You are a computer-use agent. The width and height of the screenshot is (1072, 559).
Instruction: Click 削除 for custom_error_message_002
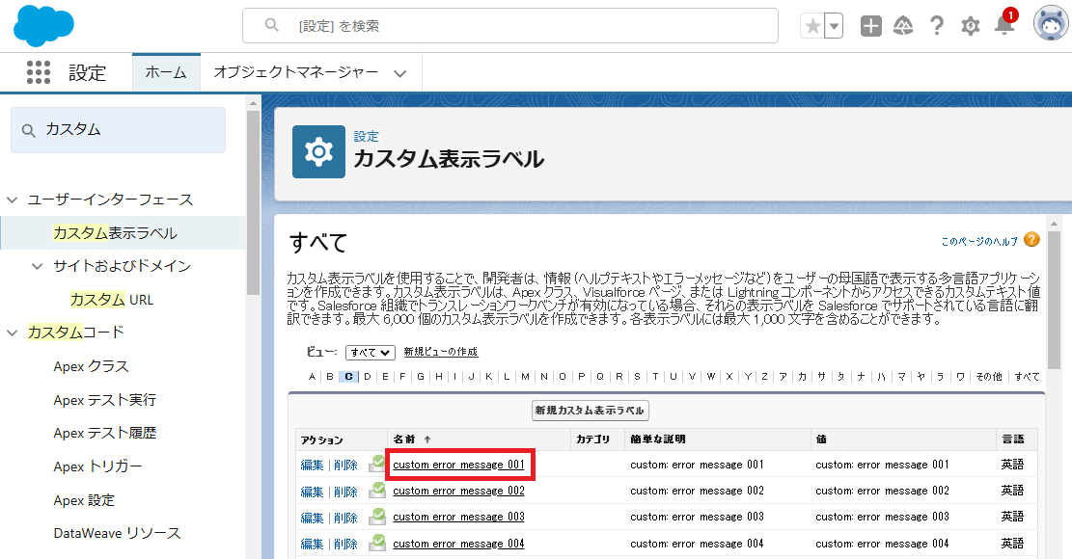coord(346,492)
